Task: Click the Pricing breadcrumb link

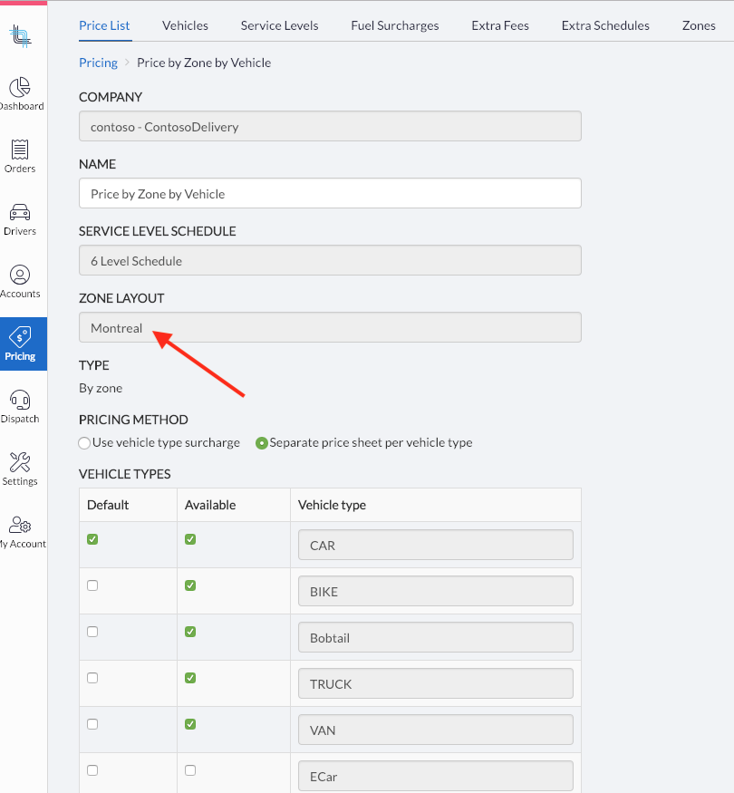Action: (x=98, y=63)
